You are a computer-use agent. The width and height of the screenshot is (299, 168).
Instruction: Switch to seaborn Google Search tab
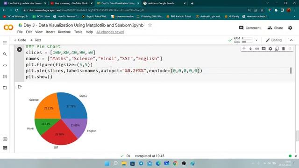point(164,3)
